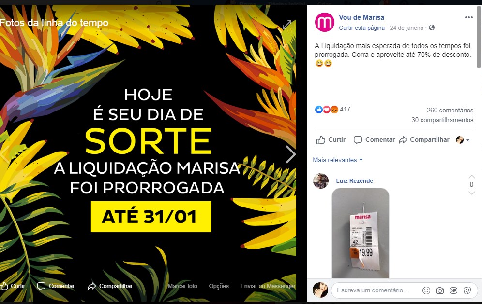Like the post with Curtir button

click(x=331, y=140)
